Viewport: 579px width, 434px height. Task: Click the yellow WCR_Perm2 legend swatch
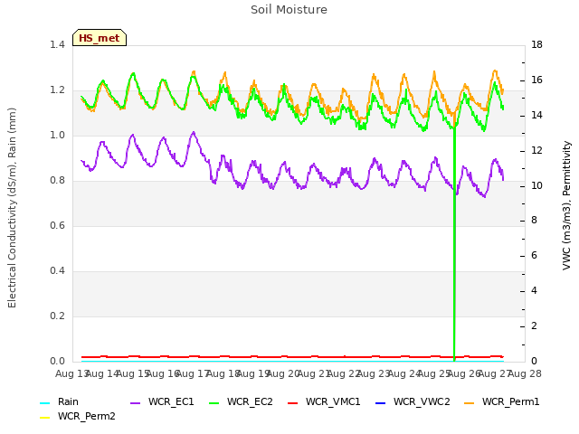tap(44, 418)
